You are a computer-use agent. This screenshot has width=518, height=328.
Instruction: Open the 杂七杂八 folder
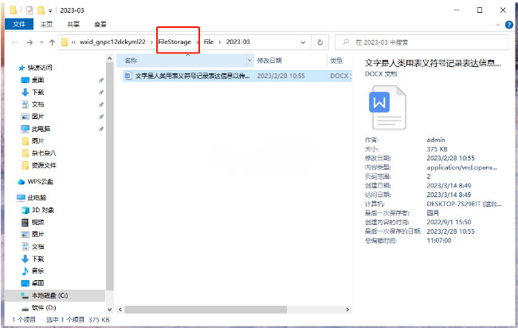tap(44, 153)
